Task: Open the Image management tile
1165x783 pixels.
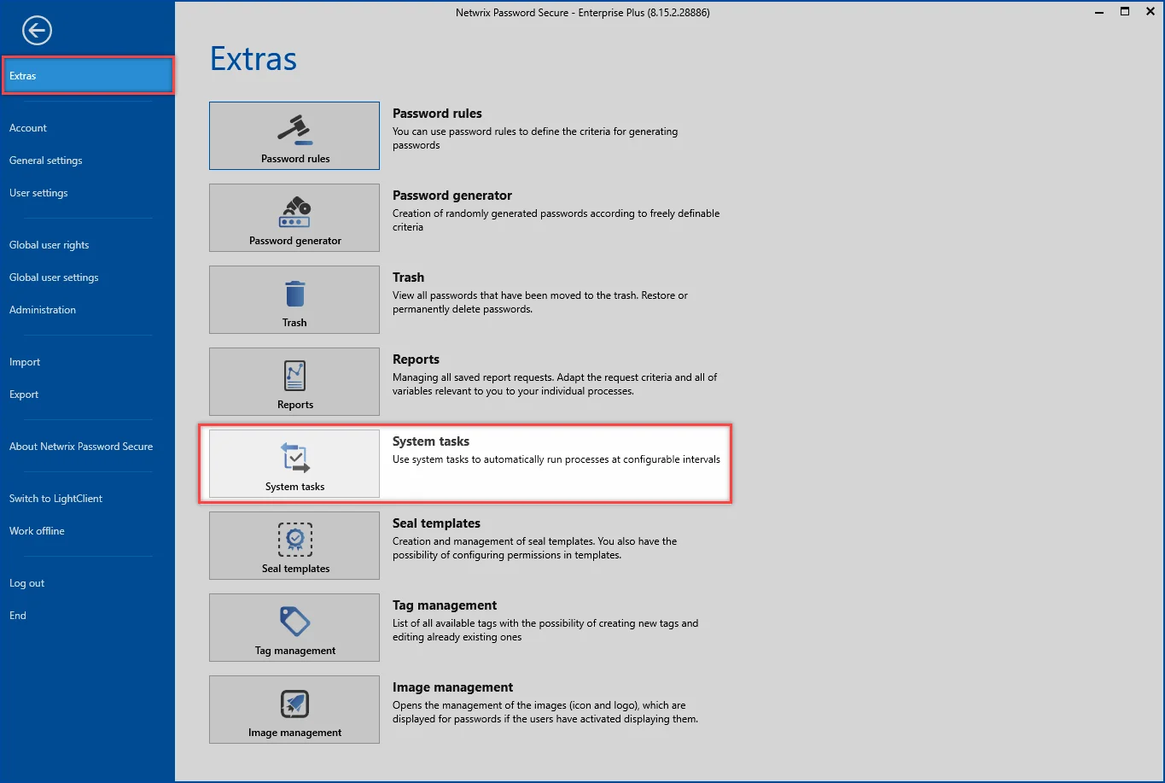Action: [294, 710]
